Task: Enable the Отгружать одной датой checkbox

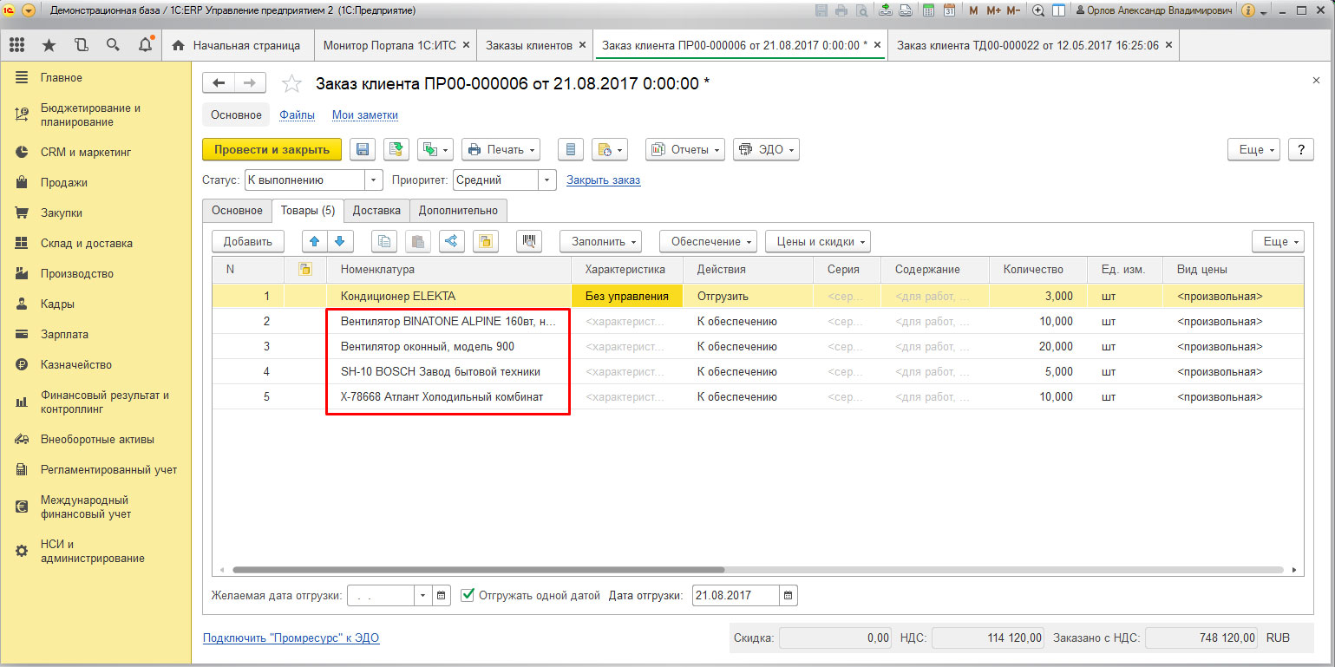Action: coord(467,595)
